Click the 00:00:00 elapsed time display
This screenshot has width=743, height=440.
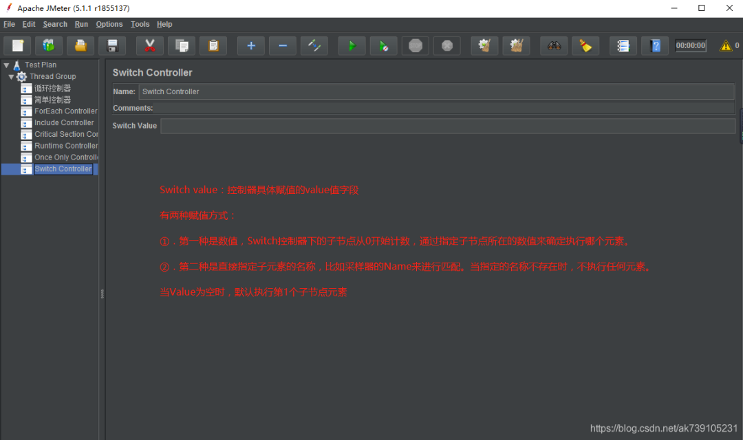point(691,45)
